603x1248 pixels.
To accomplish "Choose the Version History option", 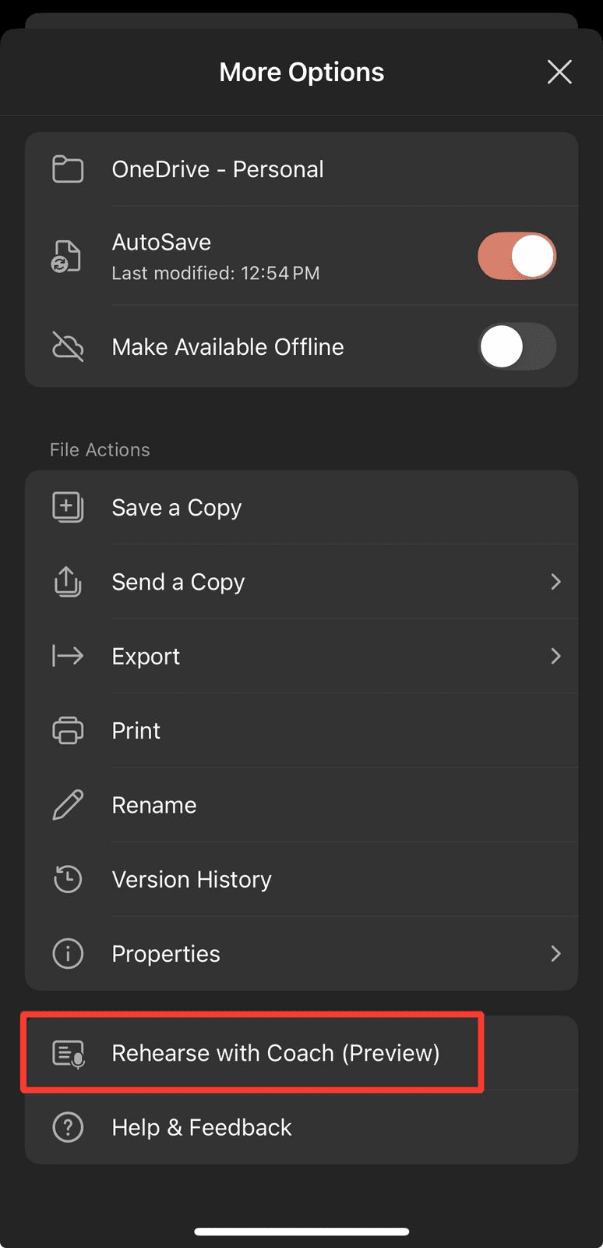I will tap(192, 879).
